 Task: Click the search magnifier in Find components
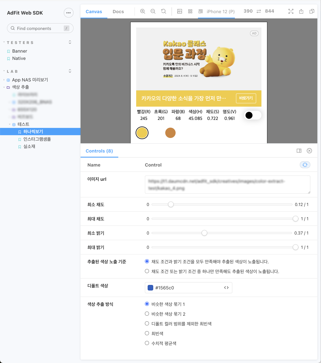pyautogui.click(x=13, y=28)
